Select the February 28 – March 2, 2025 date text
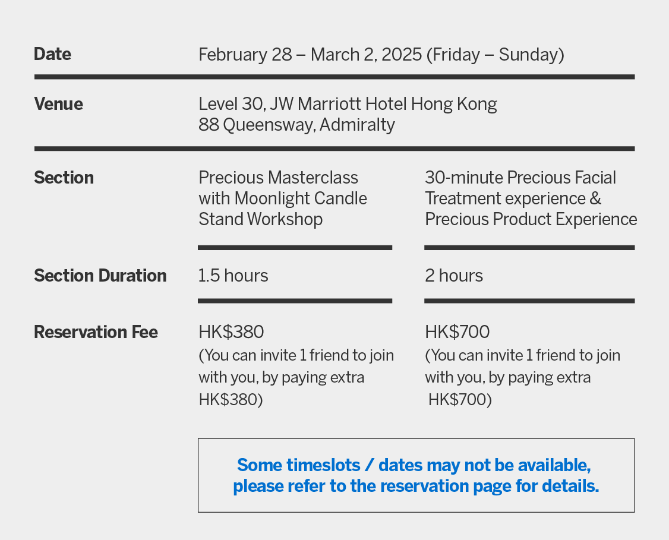 381,55
